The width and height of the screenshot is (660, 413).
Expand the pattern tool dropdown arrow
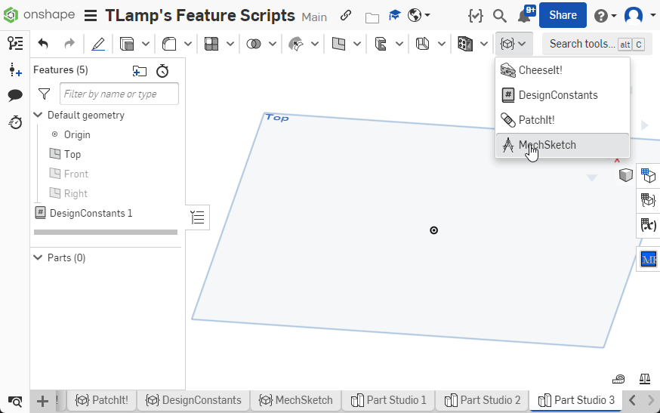pos(230,44)
